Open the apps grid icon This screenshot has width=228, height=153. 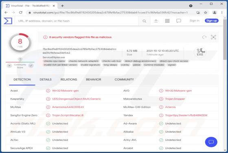[167, 21]
